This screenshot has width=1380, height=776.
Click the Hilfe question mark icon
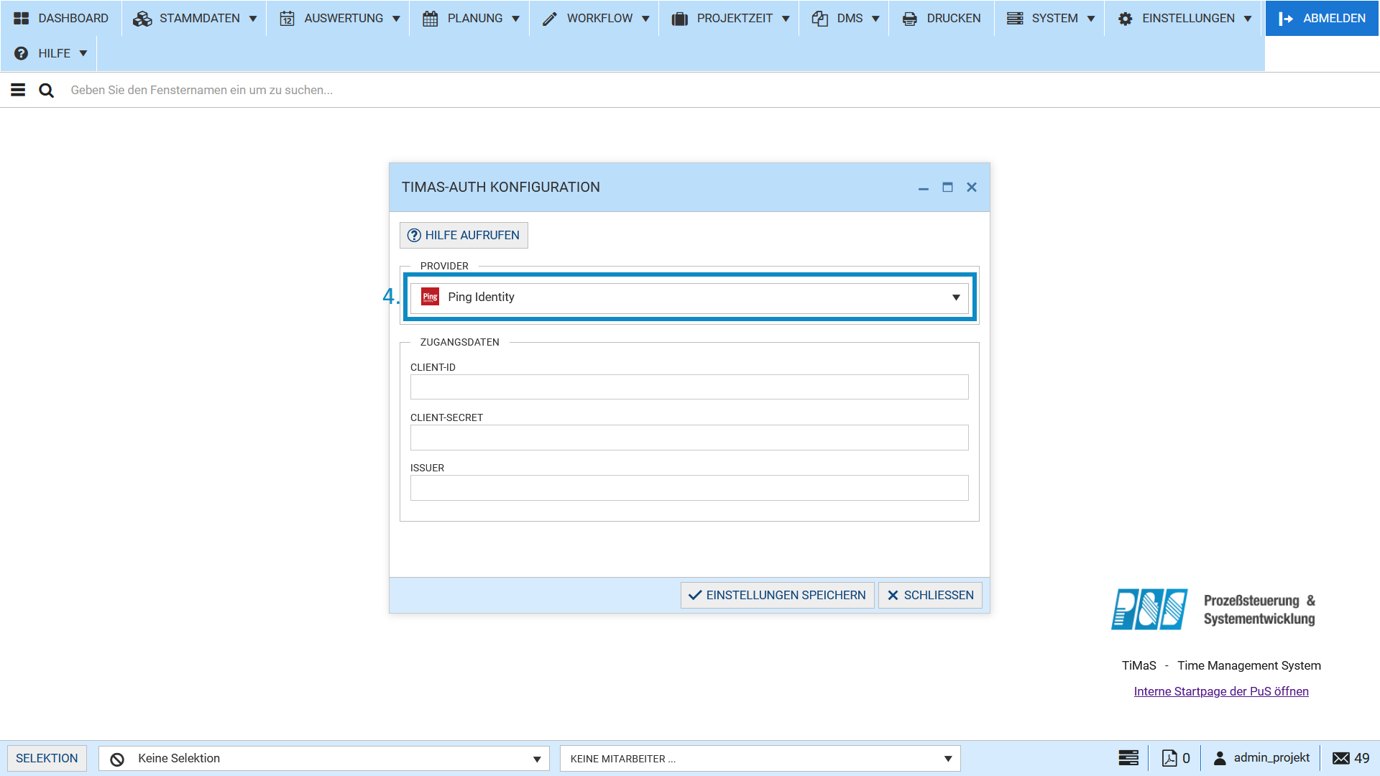[22, 54]
